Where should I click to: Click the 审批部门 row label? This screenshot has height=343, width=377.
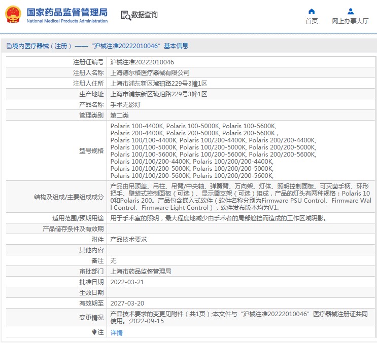click(x=91, y=272)
